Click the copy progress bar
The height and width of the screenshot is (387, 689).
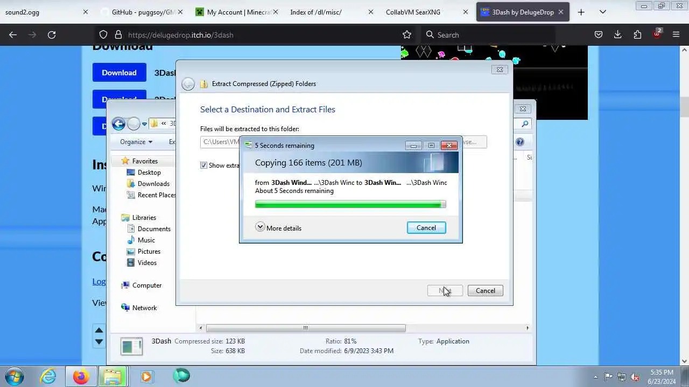click(x=350, y=204)
